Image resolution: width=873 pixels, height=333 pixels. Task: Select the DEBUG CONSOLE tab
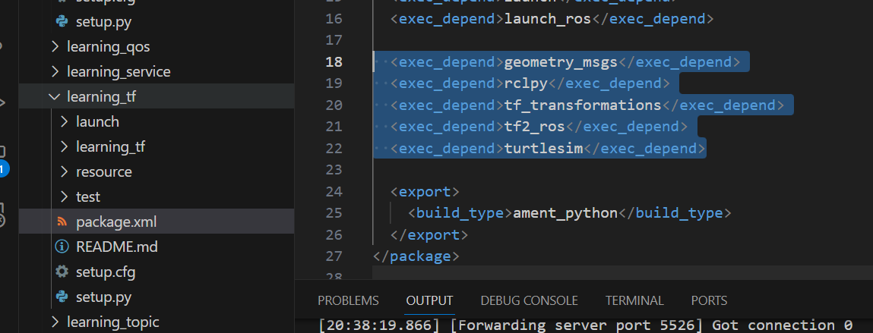529,300
